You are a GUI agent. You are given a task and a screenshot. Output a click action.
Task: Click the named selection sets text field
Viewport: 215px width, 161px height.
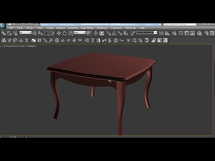point(145,33)
